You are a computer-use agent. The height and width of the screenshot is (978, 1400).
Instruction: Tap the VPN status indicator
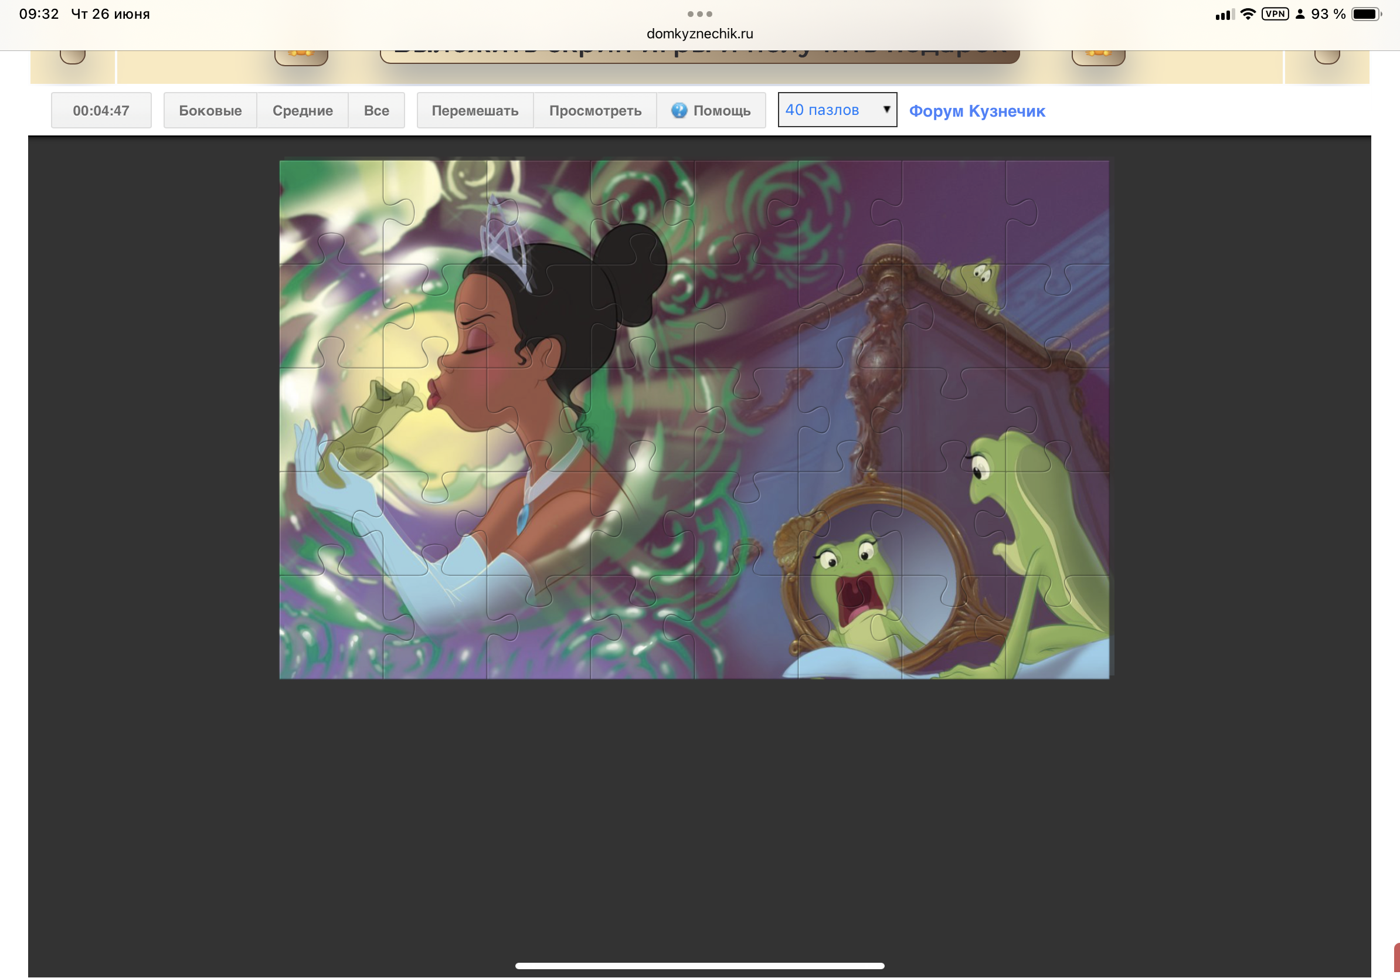tap(1275, 14)
